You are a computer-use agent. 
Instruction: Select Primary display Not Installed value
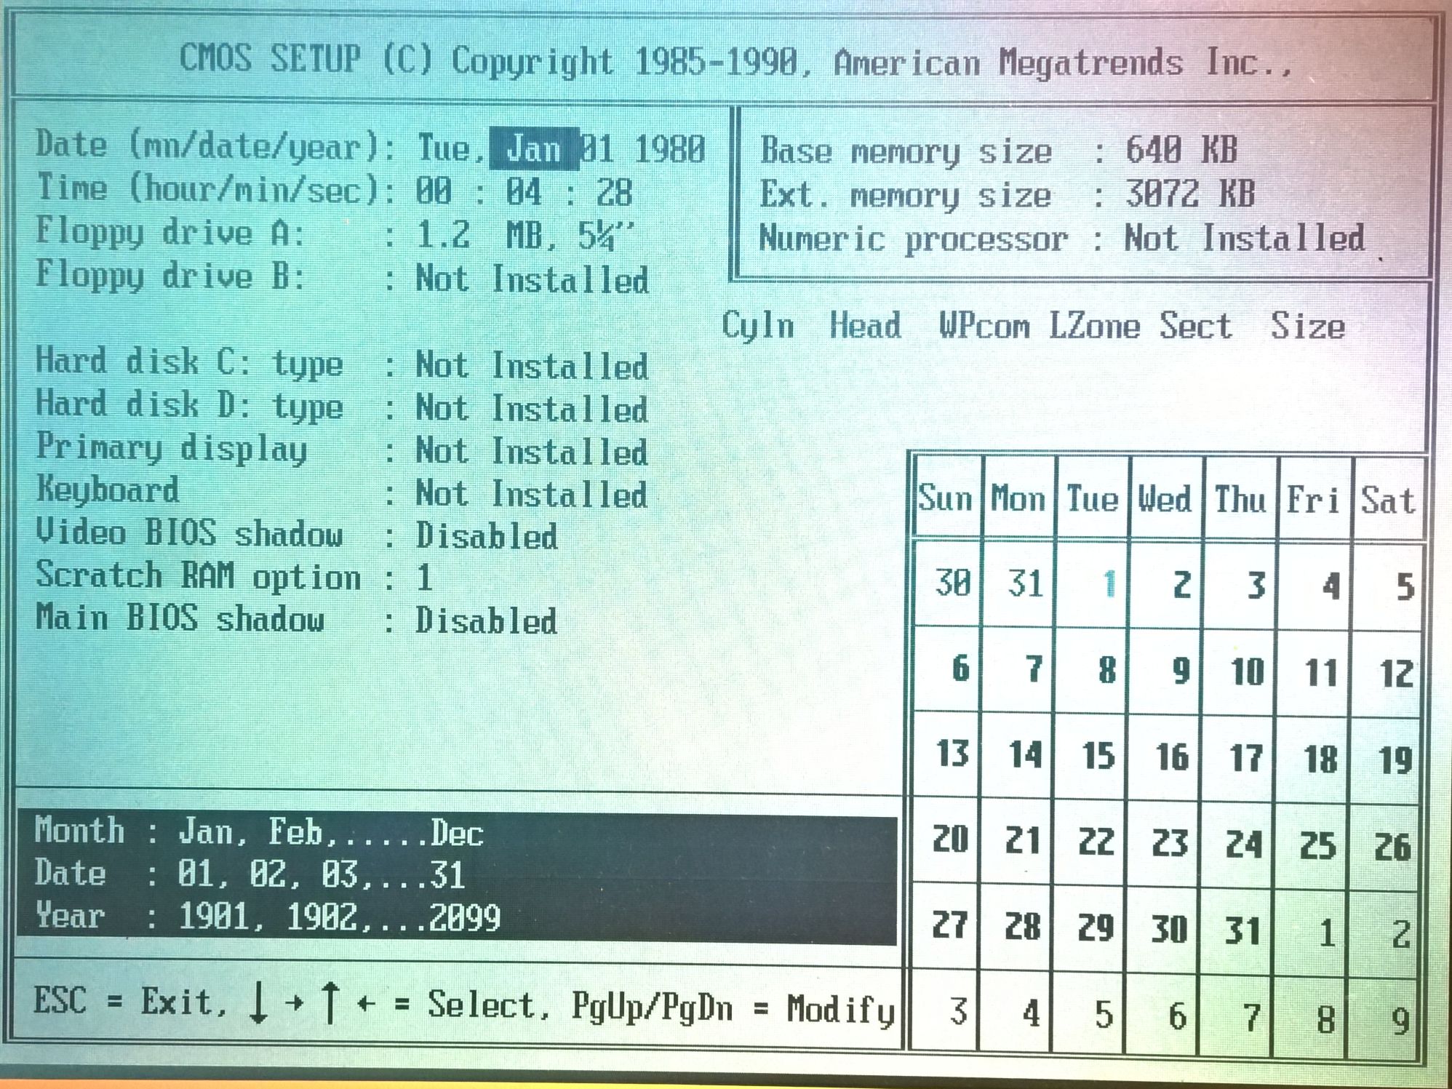coord(532,452)
